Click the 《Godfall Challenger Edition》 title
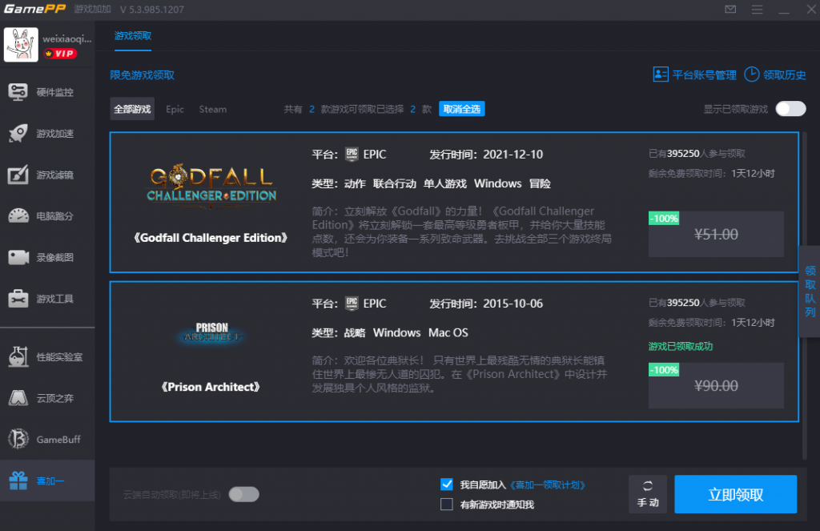The height and width of the screenshot is (531, 820). pos(211,238)
